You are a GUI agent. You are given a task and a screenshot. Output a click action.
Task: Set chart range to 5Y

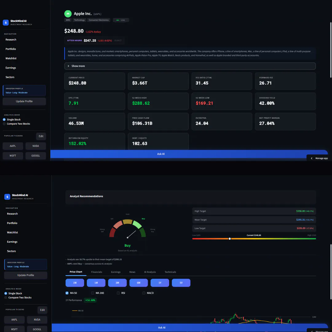pyautogui.click(x=181, y=283)
